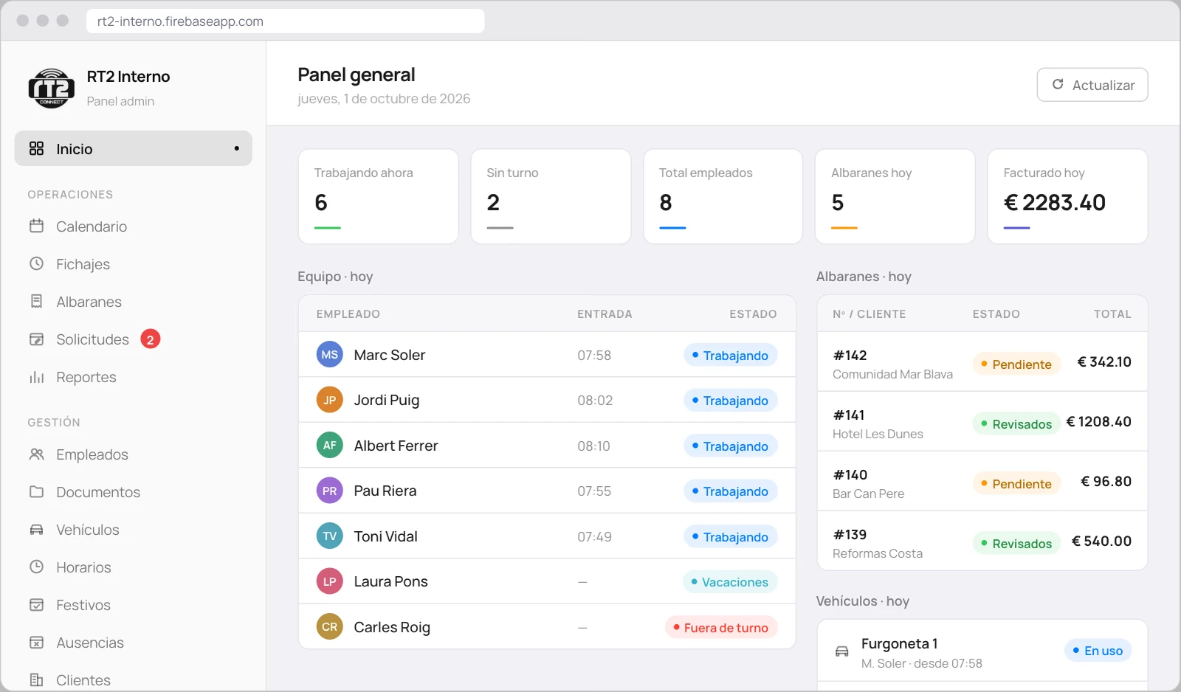Screen dimensions: 1181x692
Task: Select the Jordi Puig employee name
Action: (x=386, y=400)
